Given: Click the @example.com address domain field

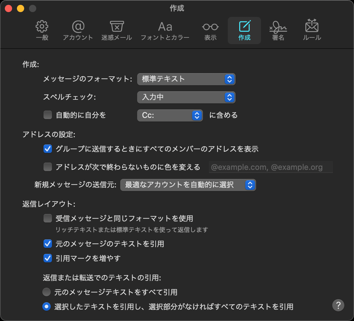Looking at the screenshot, I should (271, 167).
